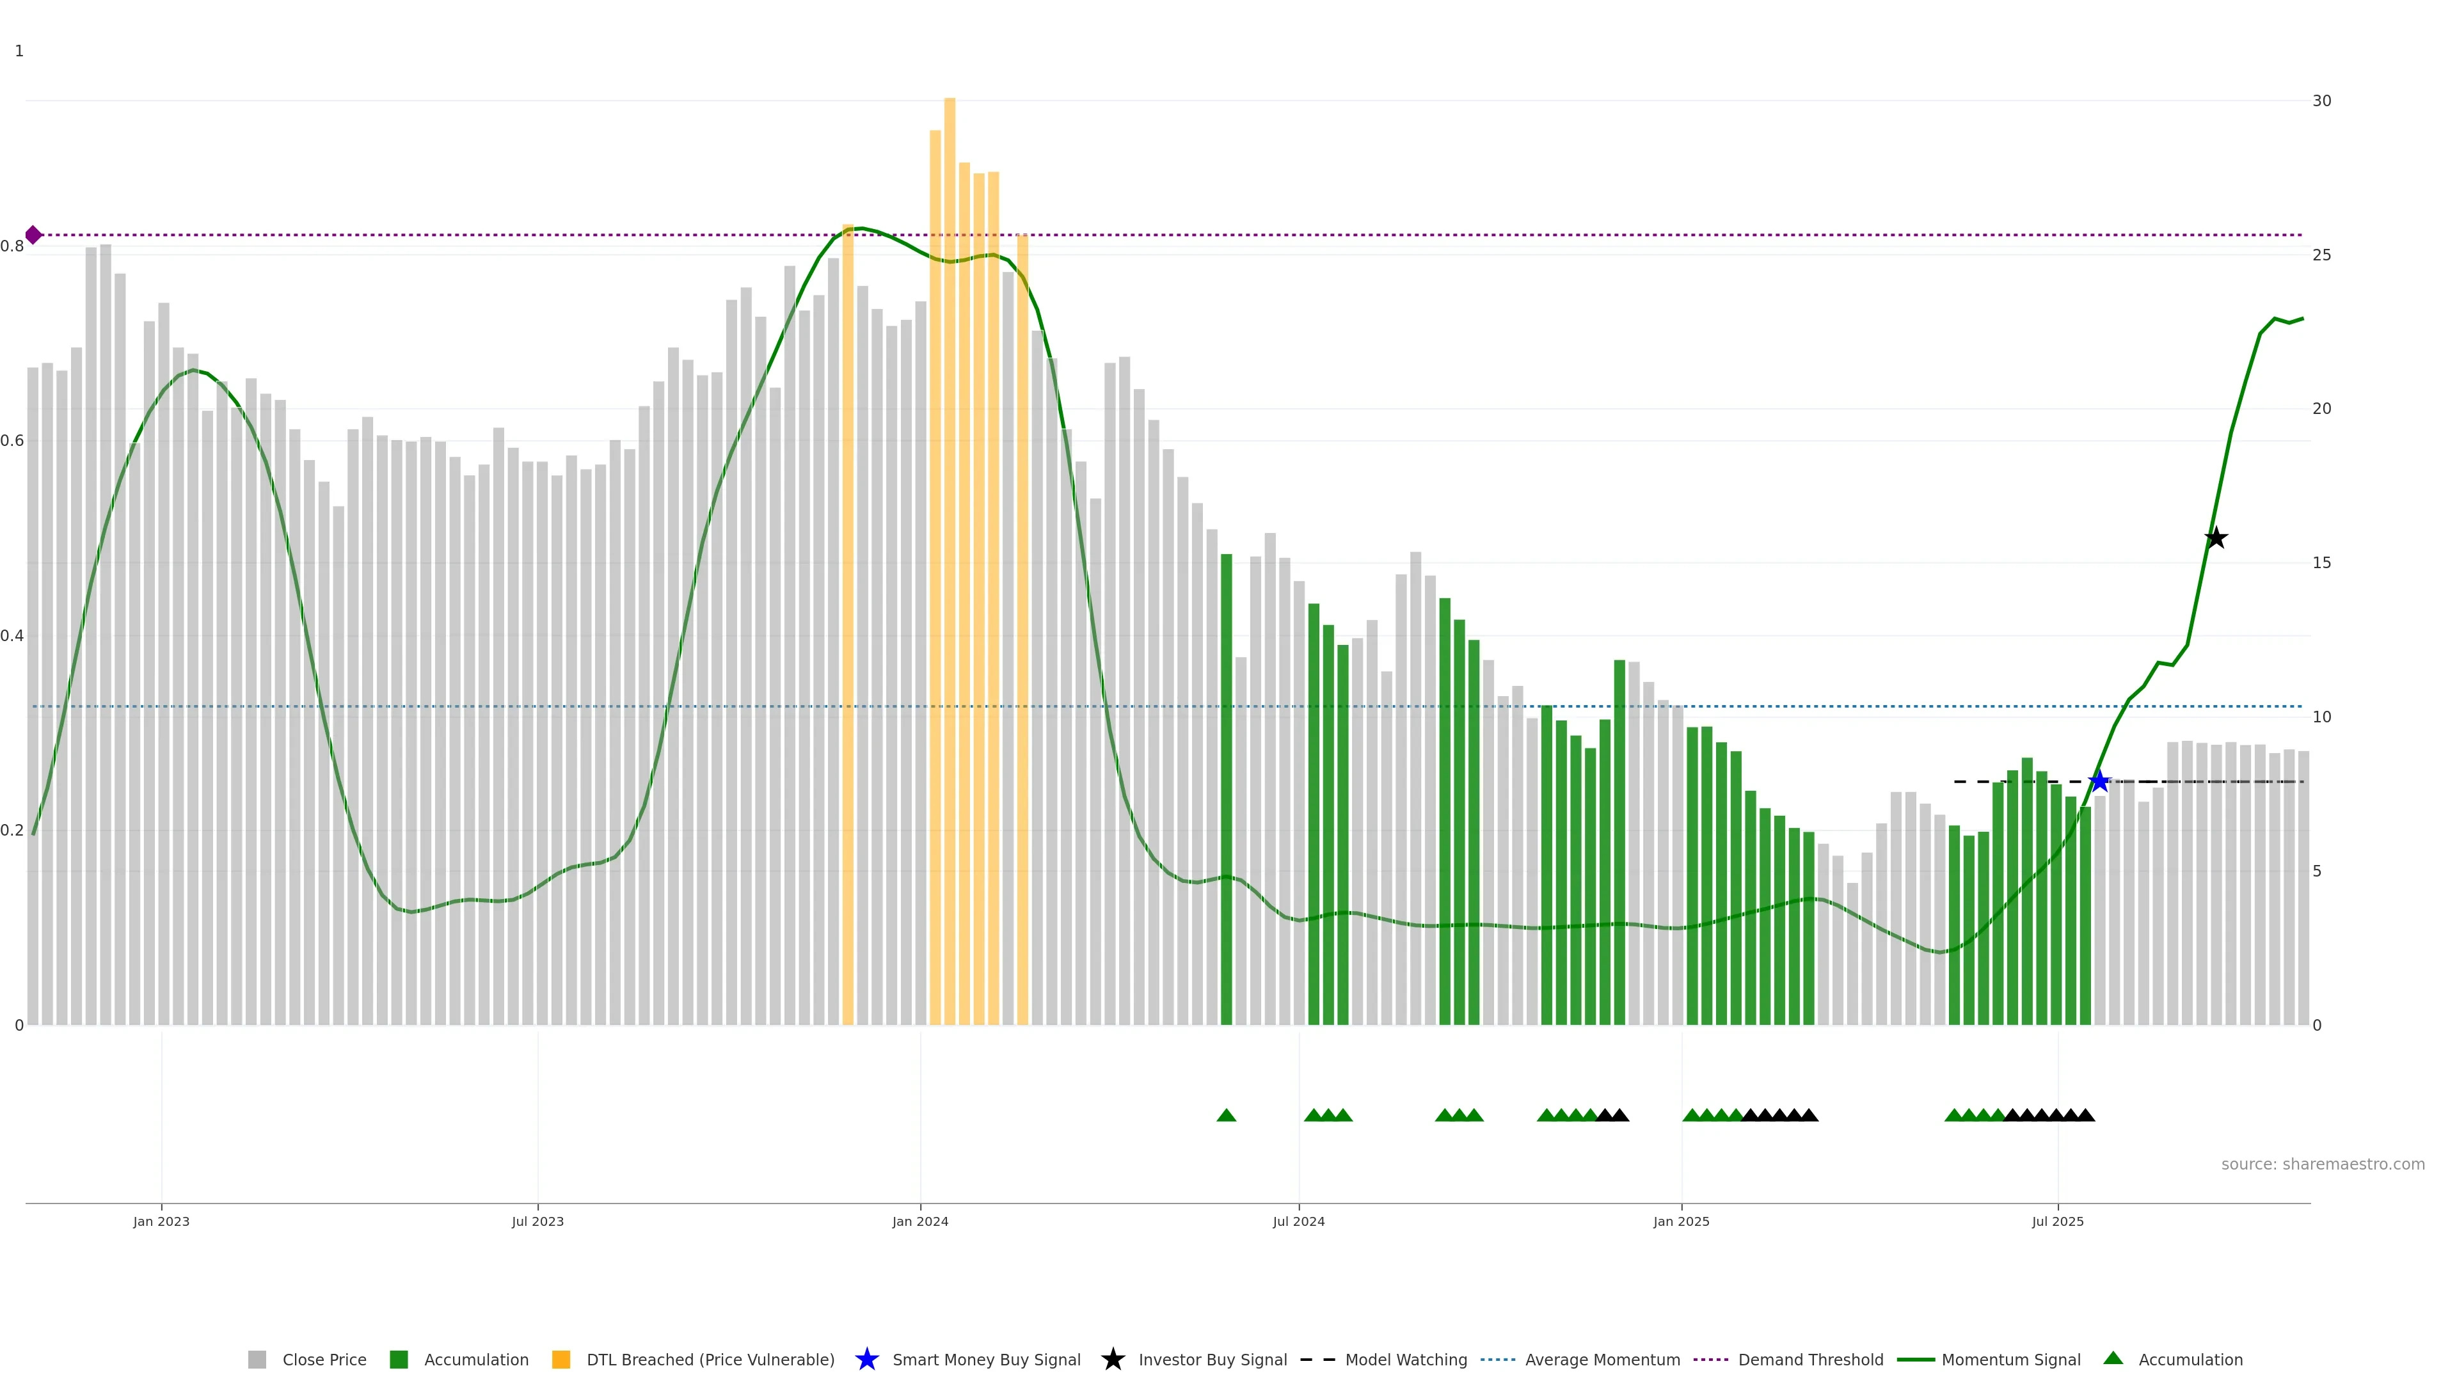Screen dimensions: 2457x1382
Task: Click the blue Smart Money Buy star on chart
Action: [x=2099, y=782]
